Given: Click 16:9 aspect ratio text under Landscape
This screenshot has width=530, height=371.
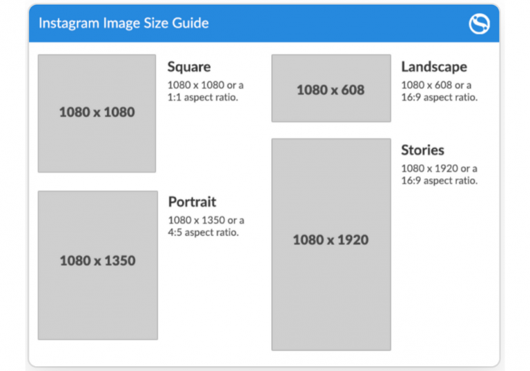Looking at the screenshot, I should [439, 97].
